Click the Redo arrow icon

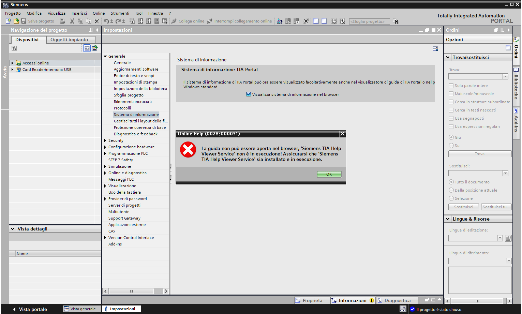[118, 21]
